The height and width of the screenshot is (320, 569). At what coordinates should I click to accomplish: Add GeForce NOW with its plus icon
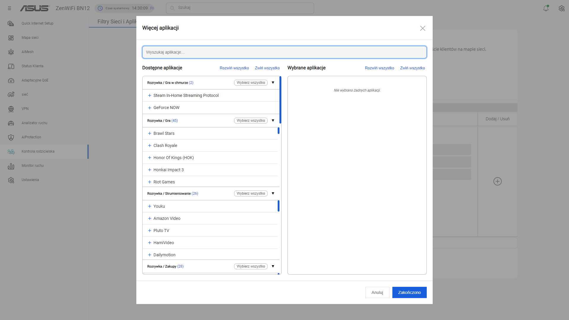pyautogui.click(x=150, y=108)
